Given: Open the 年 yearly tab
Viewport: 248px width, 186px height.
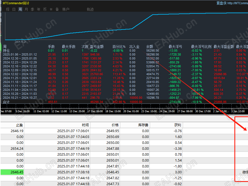Looking at the screenshot, I should point(38,9).
